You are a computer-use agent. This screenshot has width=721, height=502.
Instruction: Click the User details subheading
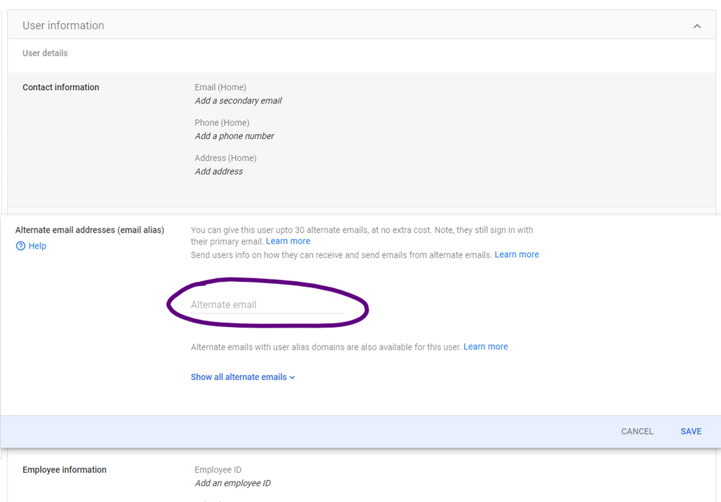[45, 53]
